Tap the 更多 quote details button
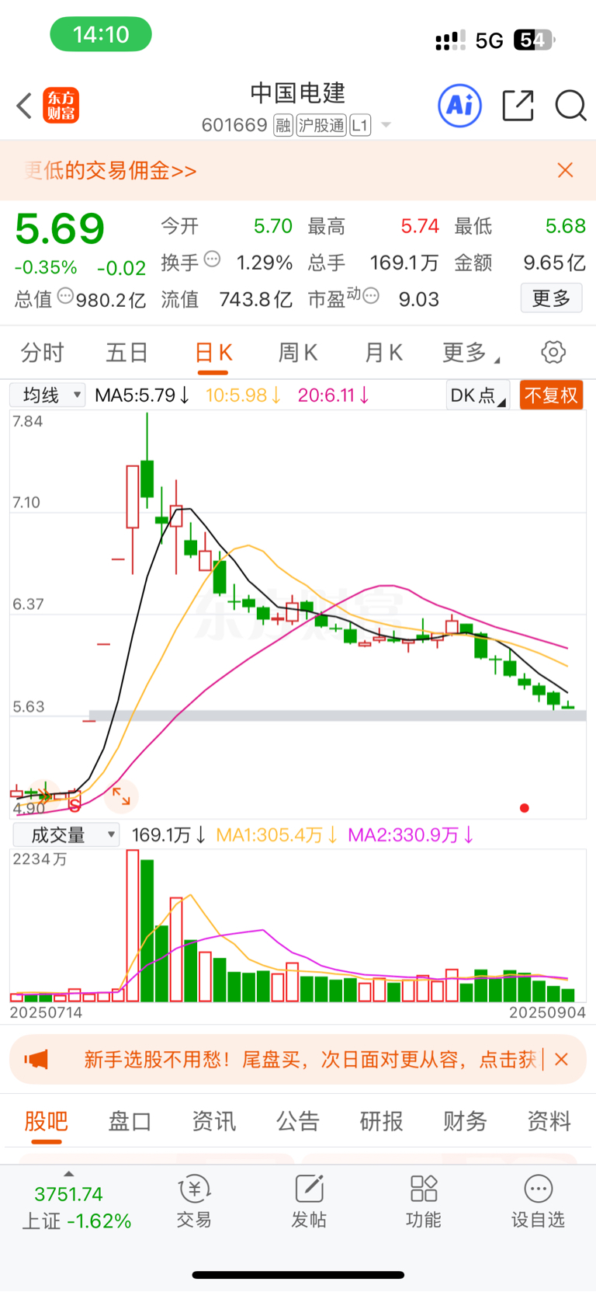The width and height of the screenshot is (596, 1292). (551, 298)
